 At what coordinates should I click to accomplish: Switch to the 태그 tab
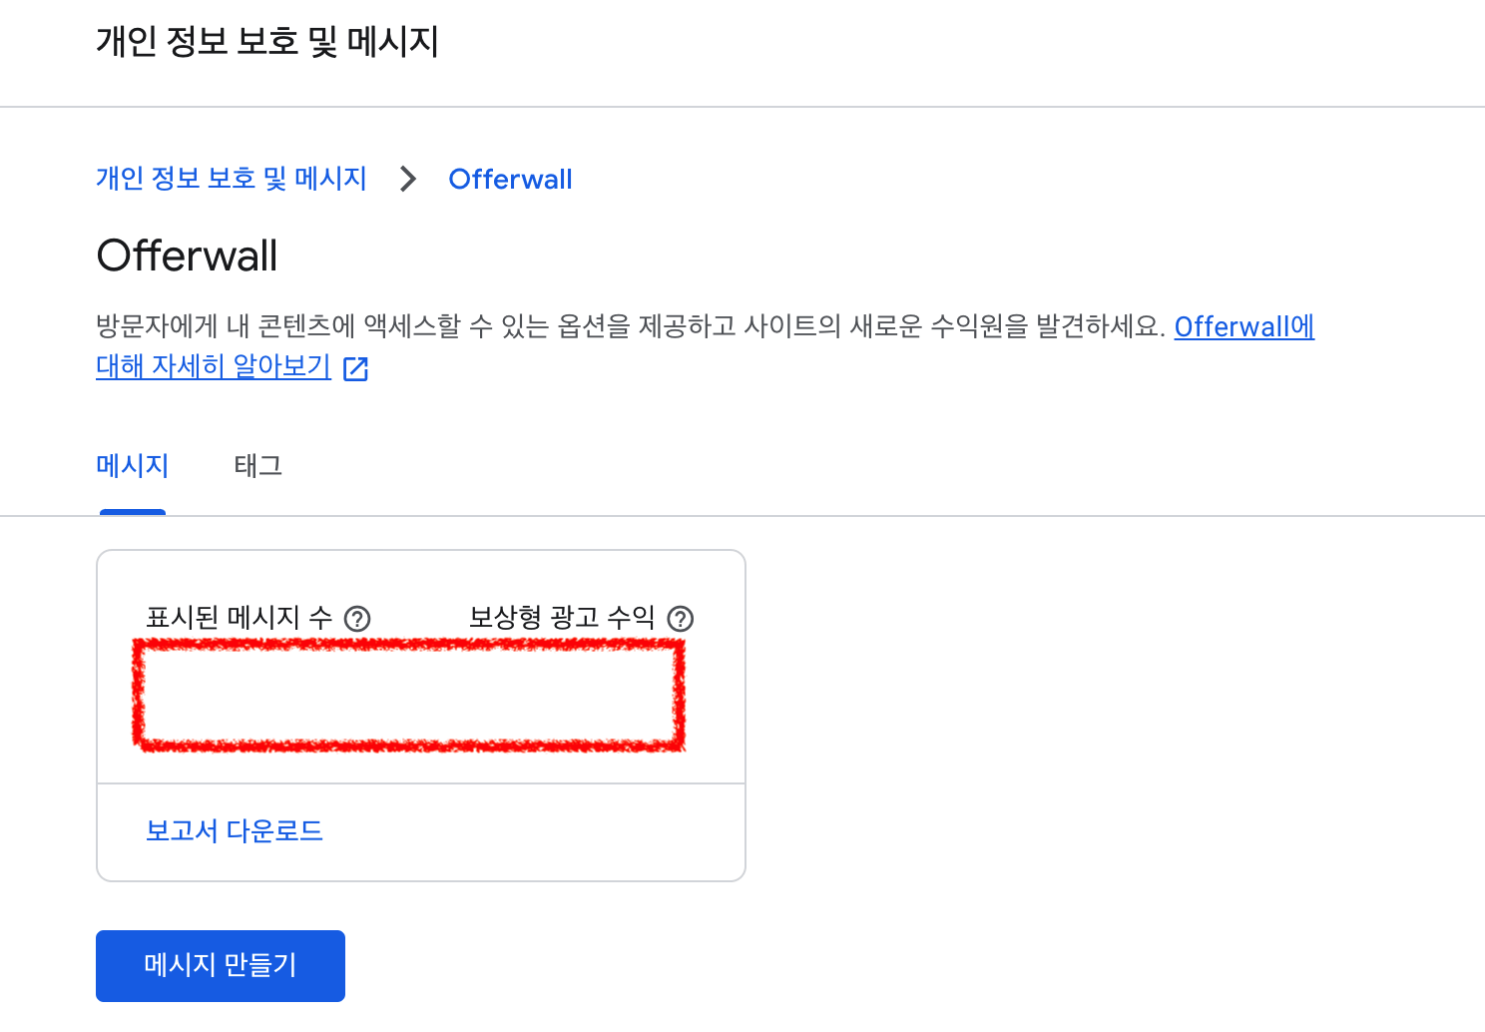coord(257,465)
